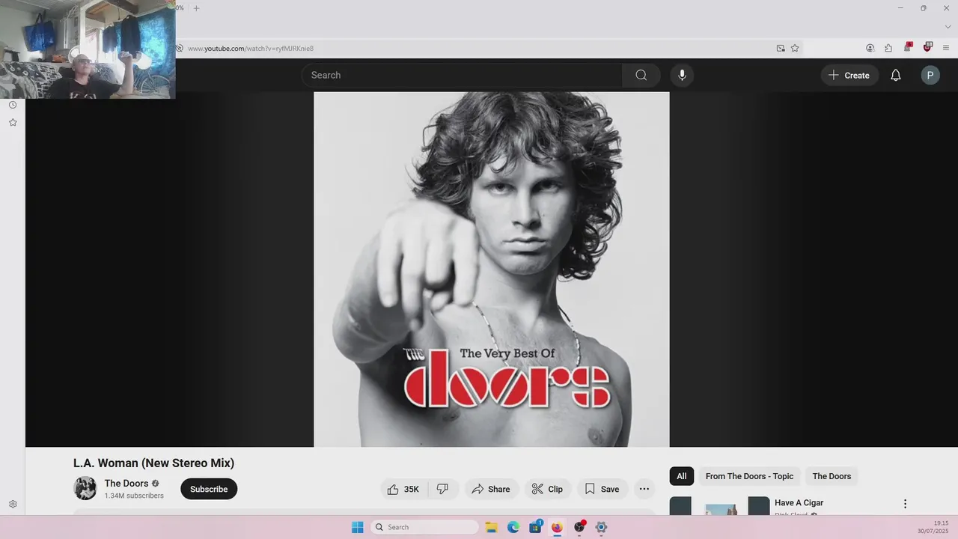Open Firefox account icon in toolbar

click(870, 48)
